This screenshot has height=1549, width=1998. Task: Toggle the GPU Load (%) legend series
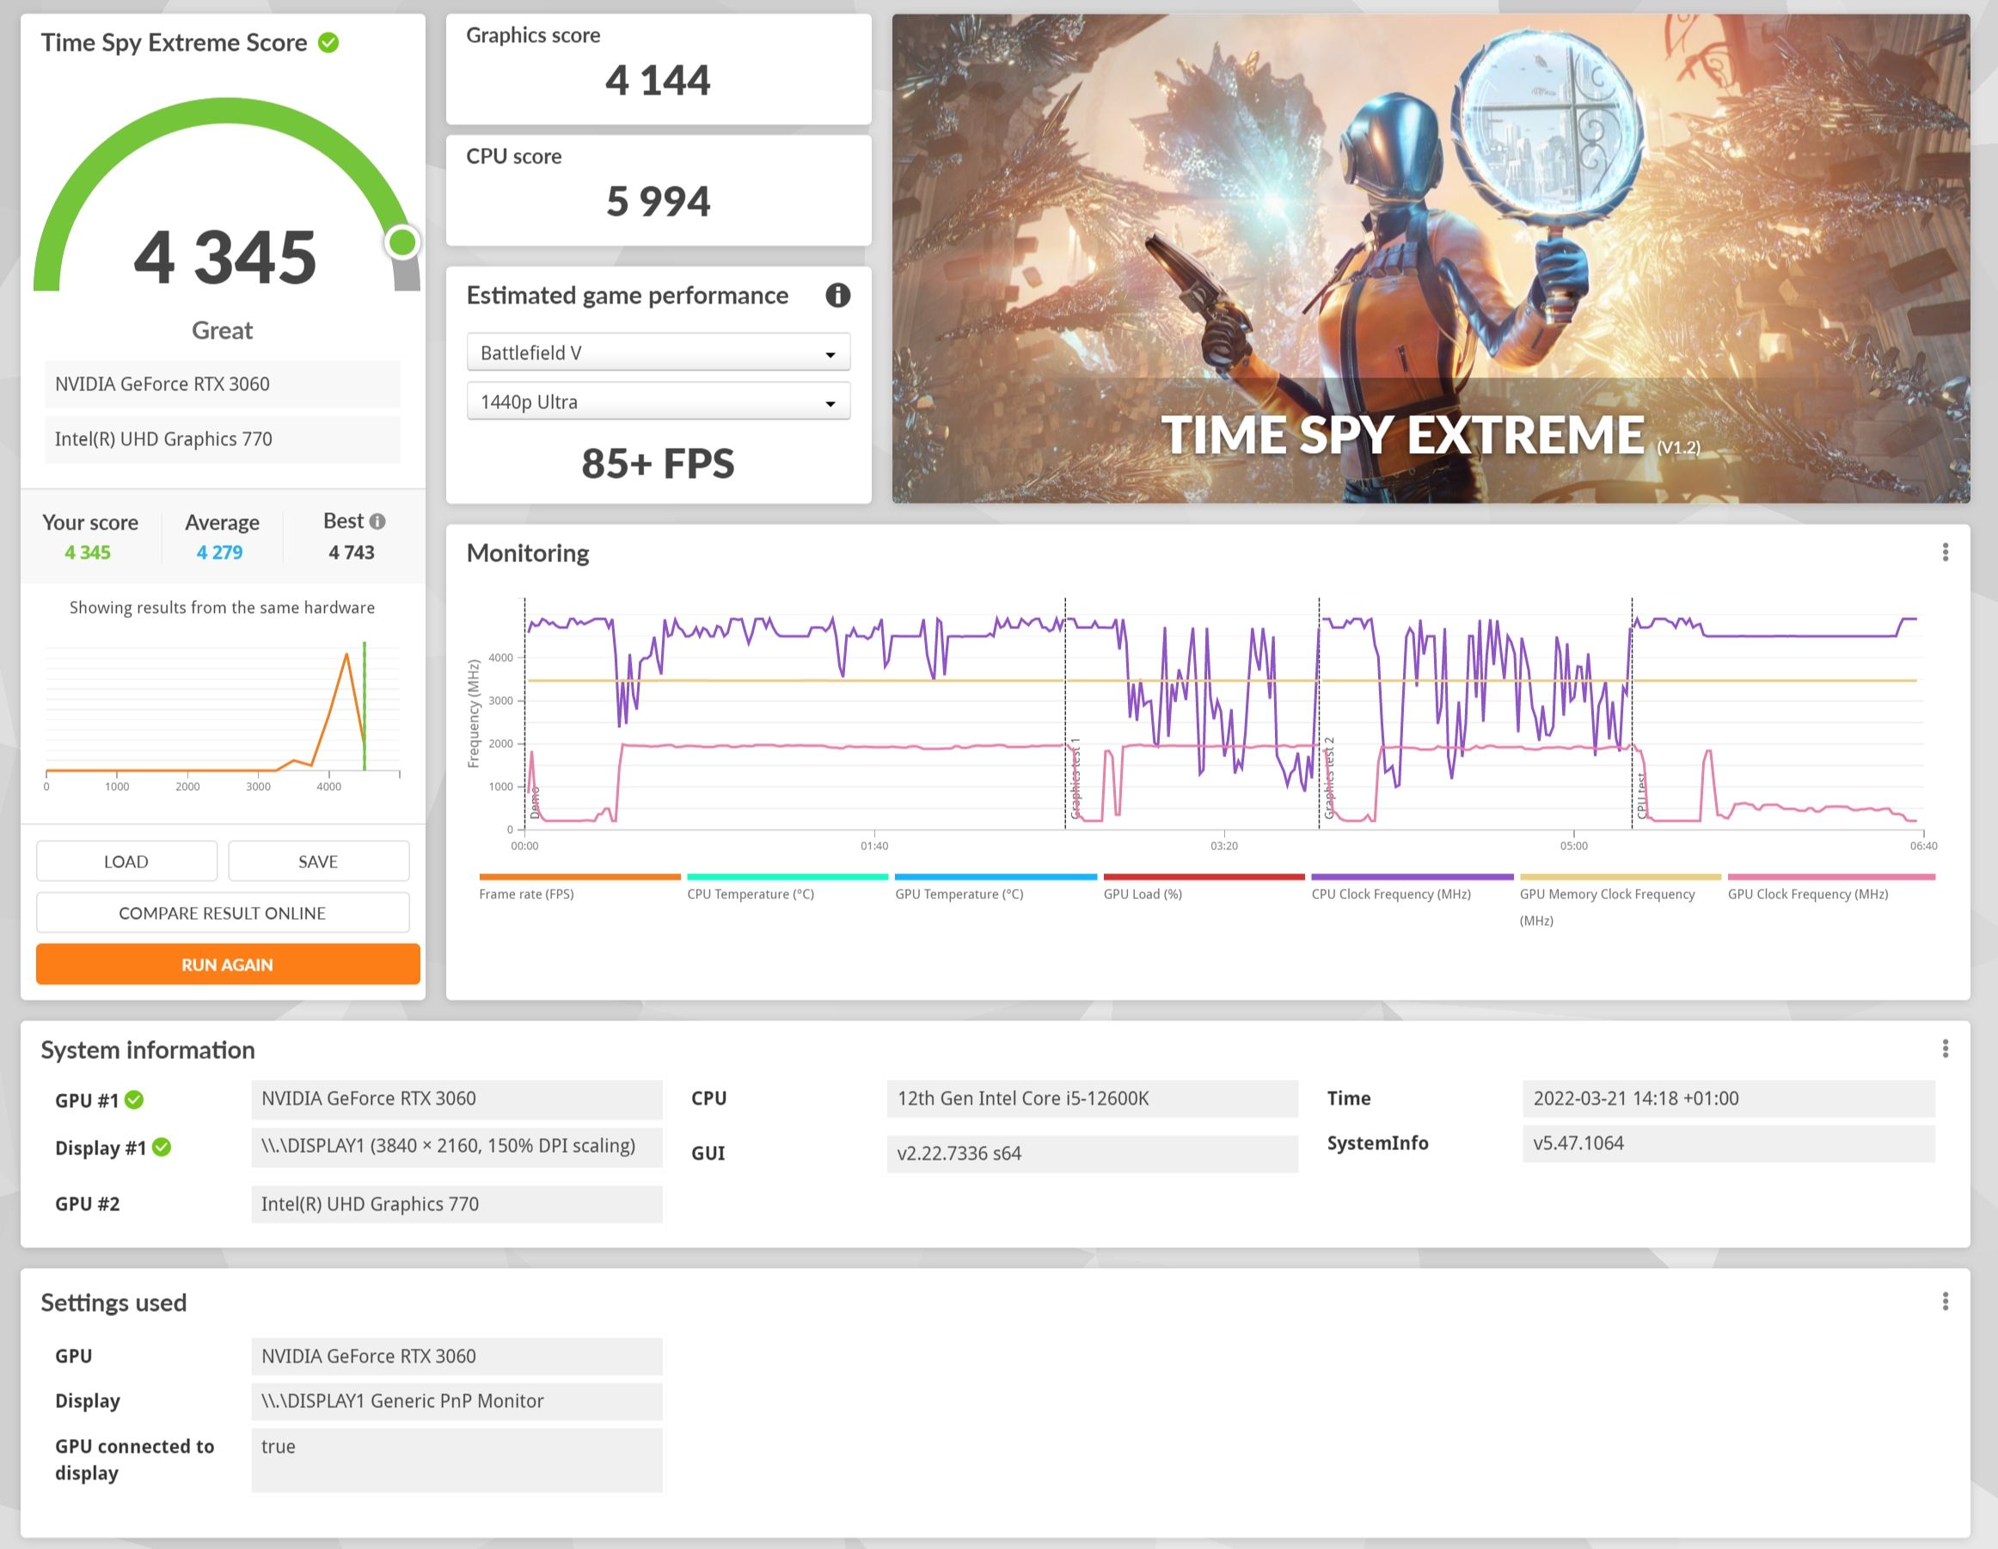(1204, 887)
